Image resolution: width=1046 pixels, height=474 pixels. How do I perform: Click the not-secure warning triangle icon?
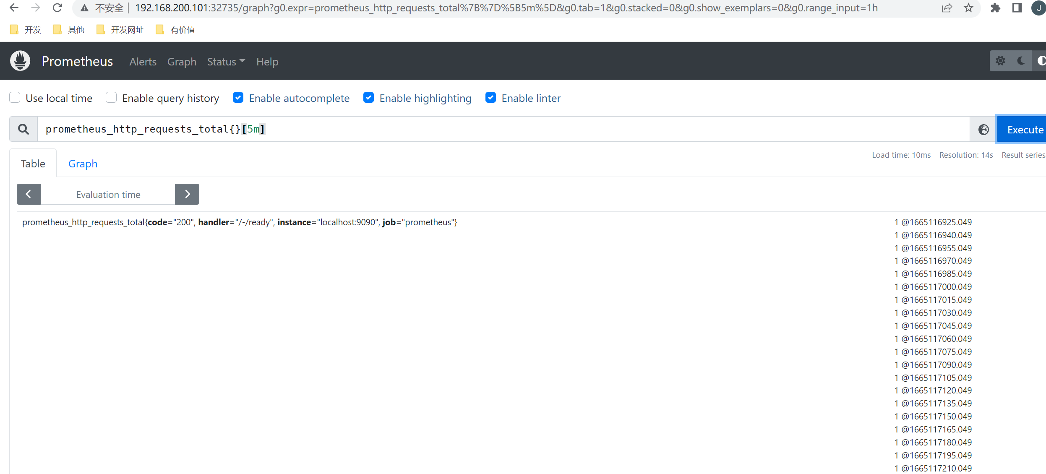(85, 8)
